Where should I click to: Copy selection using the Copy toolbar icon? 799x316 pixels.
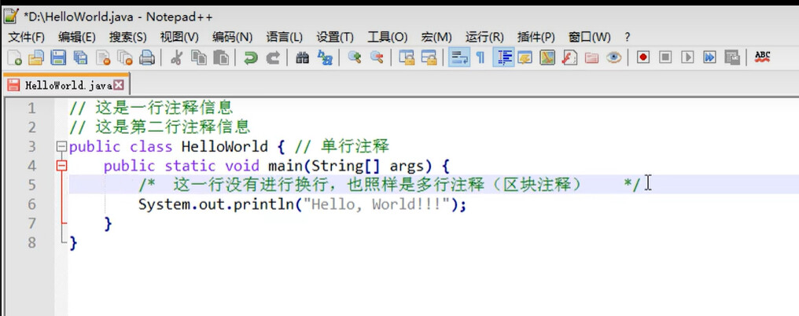point(198,57)
